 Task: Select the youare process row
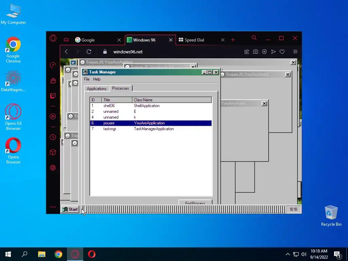[x=151, y=123]
